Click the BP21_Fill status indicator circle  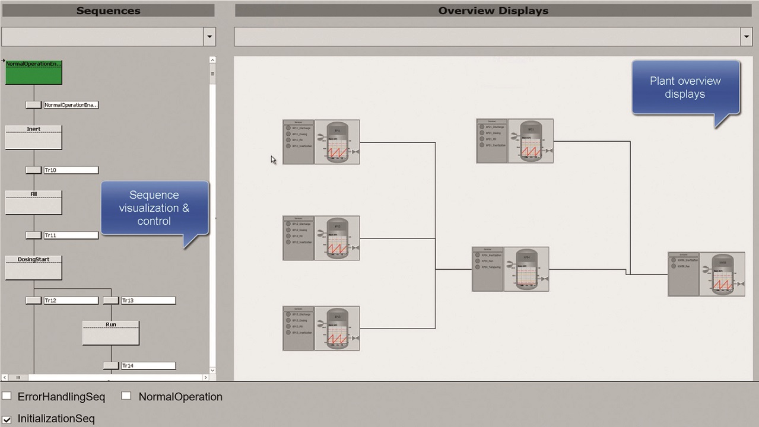point(482,139)
